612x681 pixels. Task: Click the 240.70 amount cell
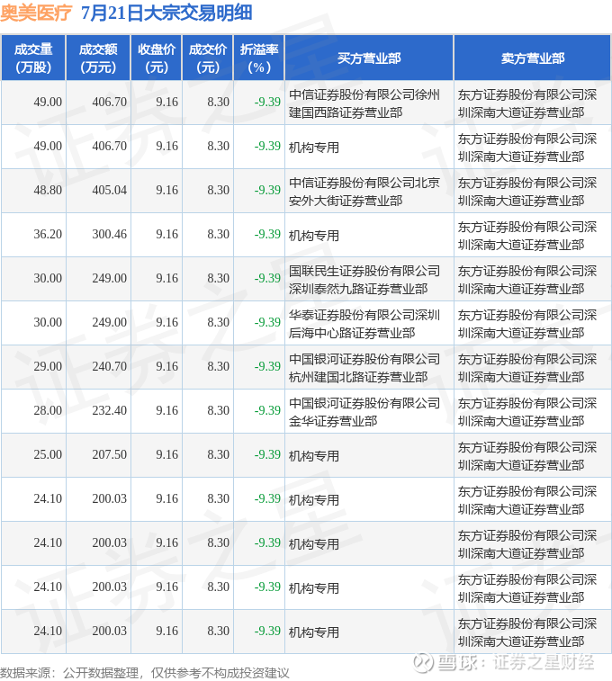pyautogui.click(x=110, y=366)
